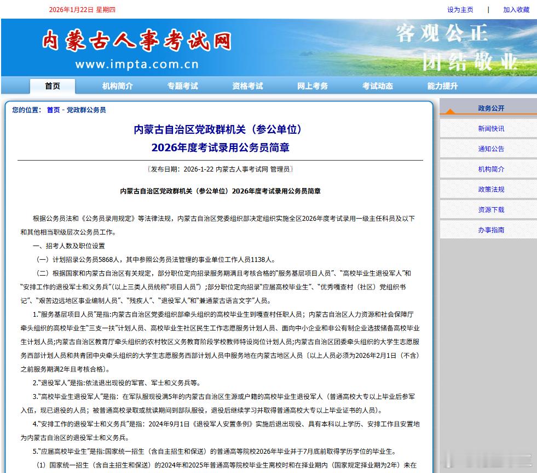
Task: Open the 资格考试 menu
Action: pyautogui.click(x=247, y=86)
